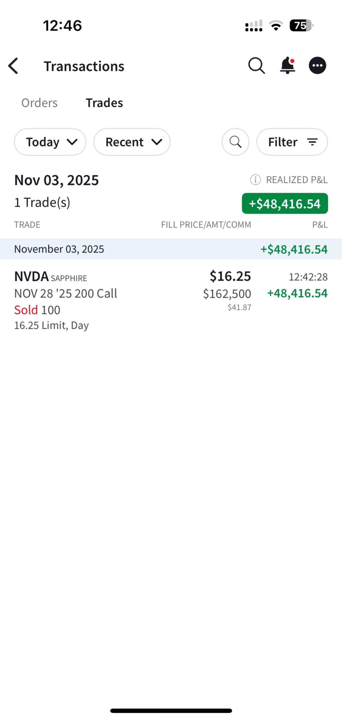Tap the back arrow icon

coord(13,66)
